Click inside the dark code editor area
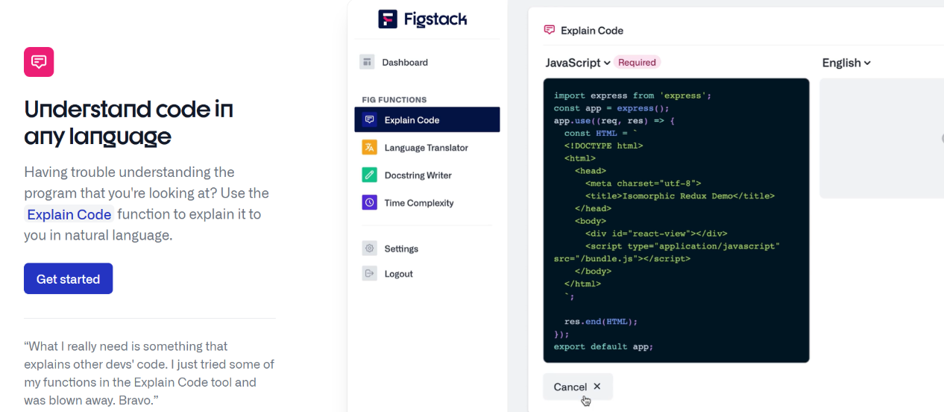Screen dimensions: 944x412 coord(676,220)
